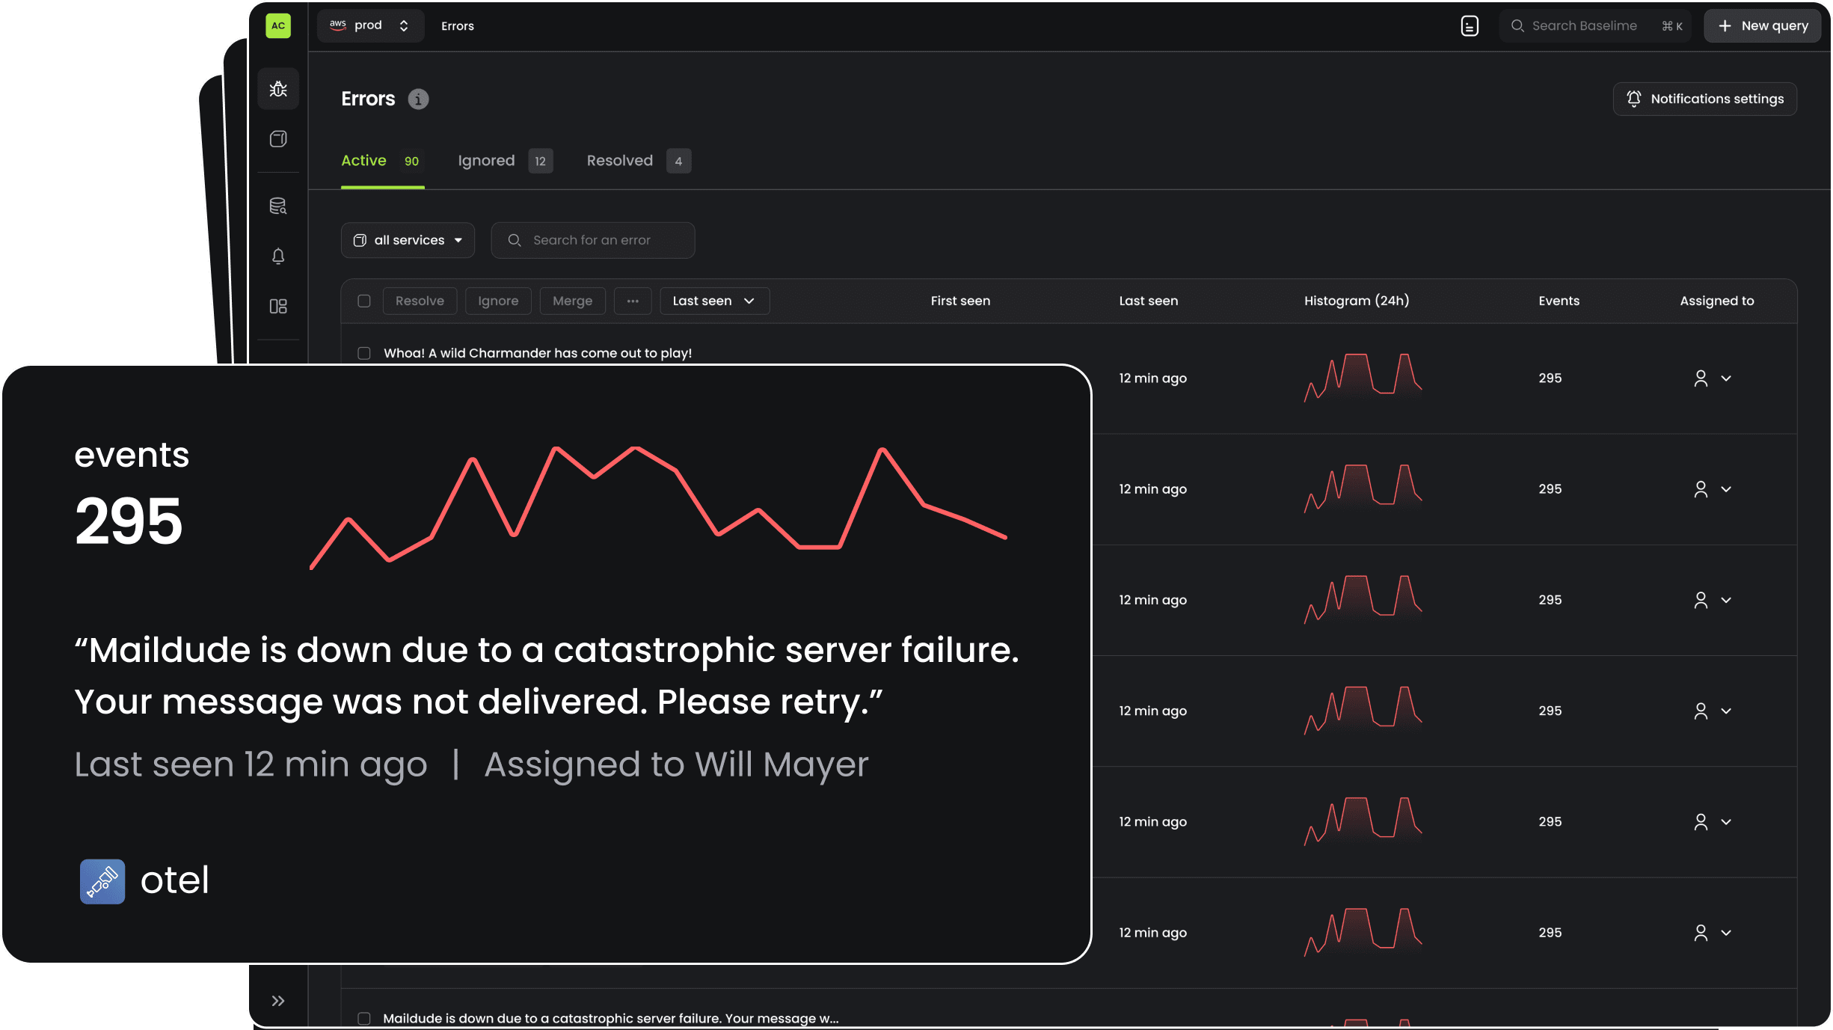The width and height of the screenshot is (1833, 1030).
Task: Focus the Search for an error field
Action: [x=592, y=240]
